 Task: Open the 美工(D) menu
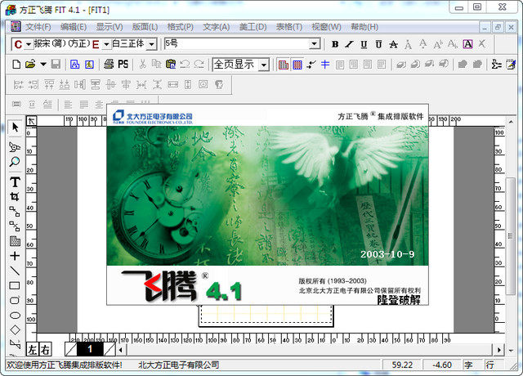(x=253, y=27)
